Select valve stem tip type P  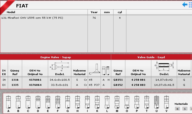coord(137,103)
